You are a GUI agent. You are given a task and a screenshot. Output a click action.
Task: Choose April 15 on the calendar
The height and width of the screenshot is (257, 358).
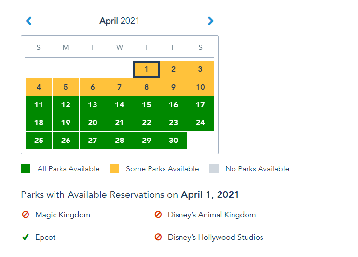click(146, 105)
